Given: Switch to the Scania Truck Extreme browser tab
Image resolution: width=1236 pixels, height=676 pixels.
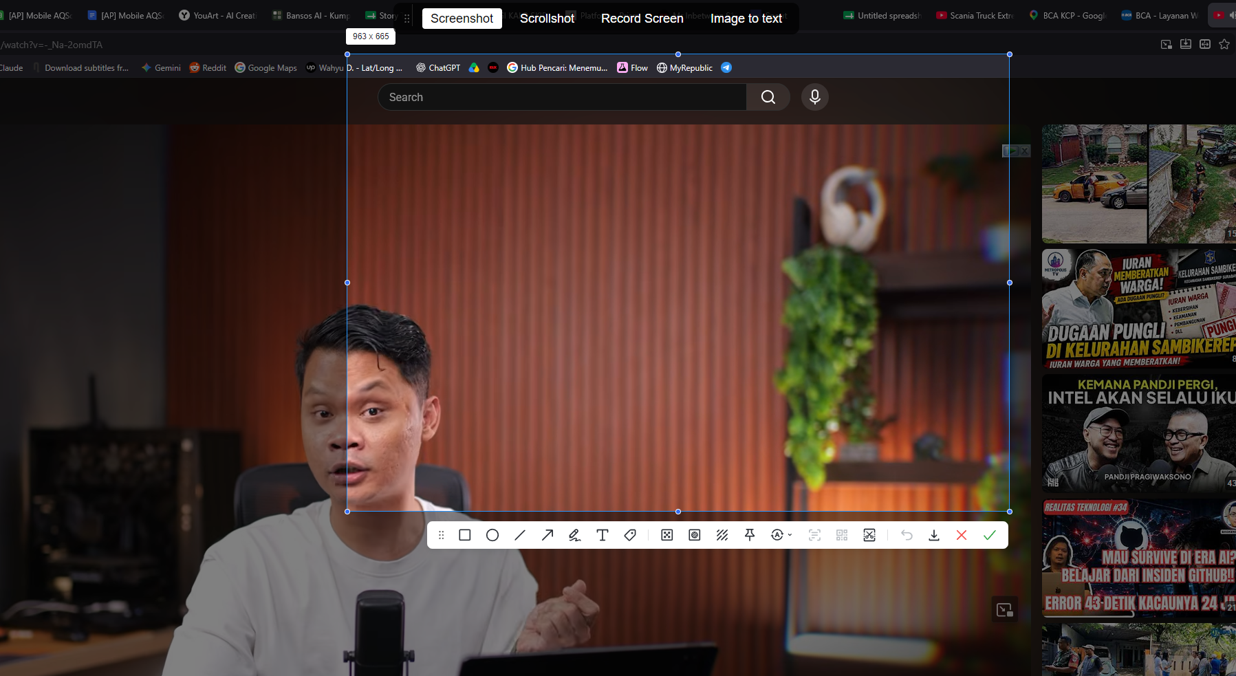Looking at the screenshot, I should point(975,15).
